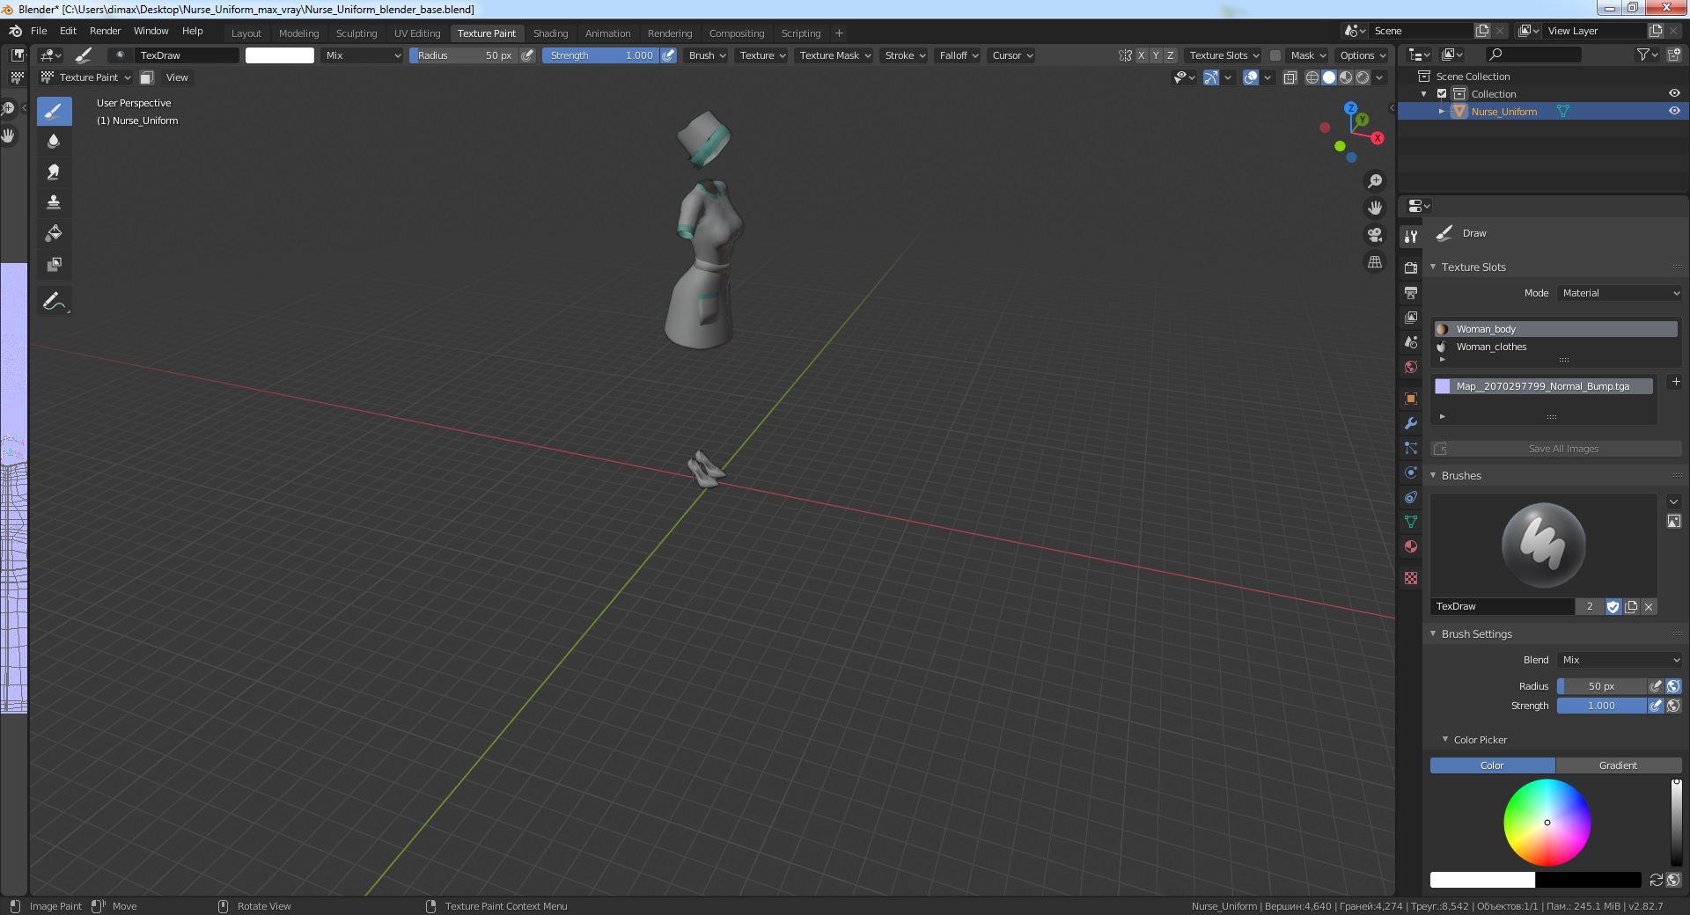Switch to the Shading workspace tab
Image resolution: width=1690 pixels, height=915 pixels.
(x=550, y=33)
